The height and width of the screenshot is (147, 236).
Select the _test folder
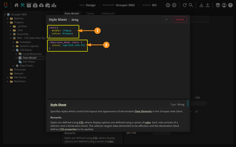20,30
